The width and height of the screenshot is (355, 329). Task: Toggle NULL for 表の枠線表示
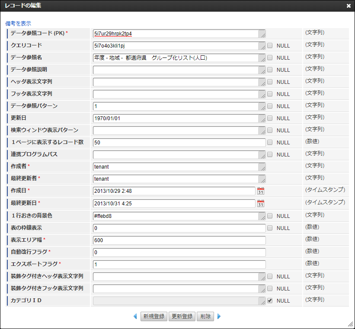pyautogui.click(x=270, y=228)
